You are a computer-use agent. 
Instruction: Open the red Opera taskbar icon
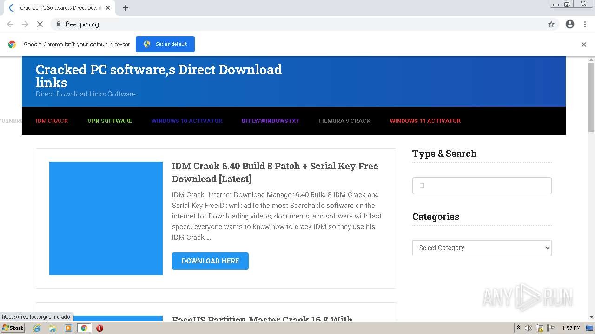click(x=99, y=328)
